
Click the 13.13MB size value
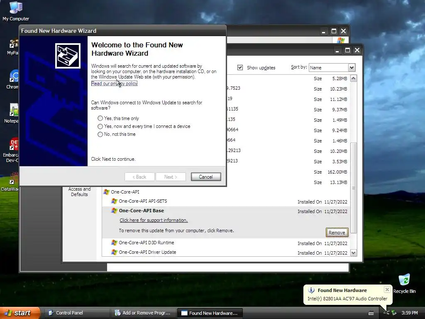[339, 182]
